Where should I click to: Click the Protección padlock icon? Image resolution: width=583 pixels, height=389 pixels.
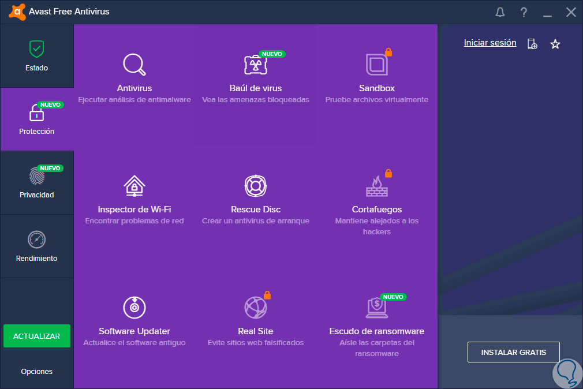(x=36, y=113)
